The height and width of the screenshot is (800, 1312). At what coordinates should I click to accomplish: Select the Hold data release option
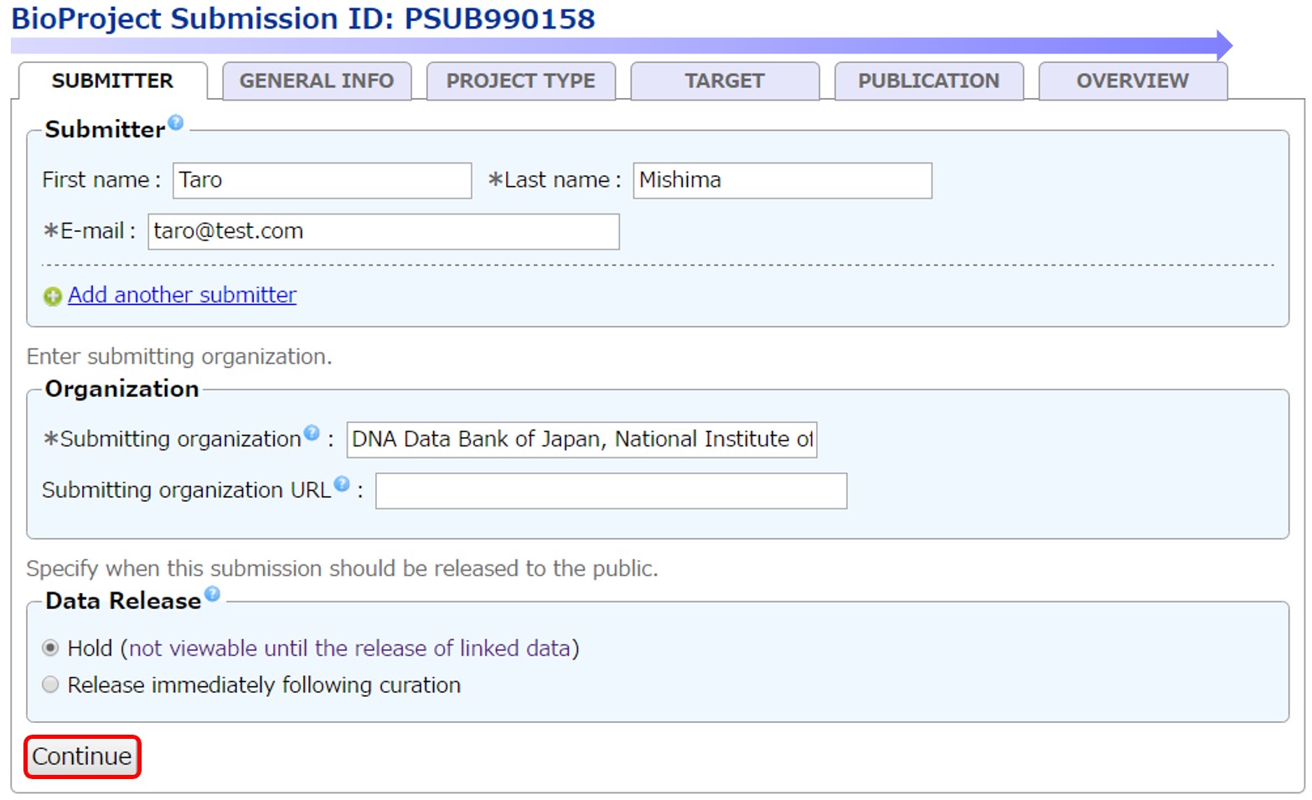point(51,648)
